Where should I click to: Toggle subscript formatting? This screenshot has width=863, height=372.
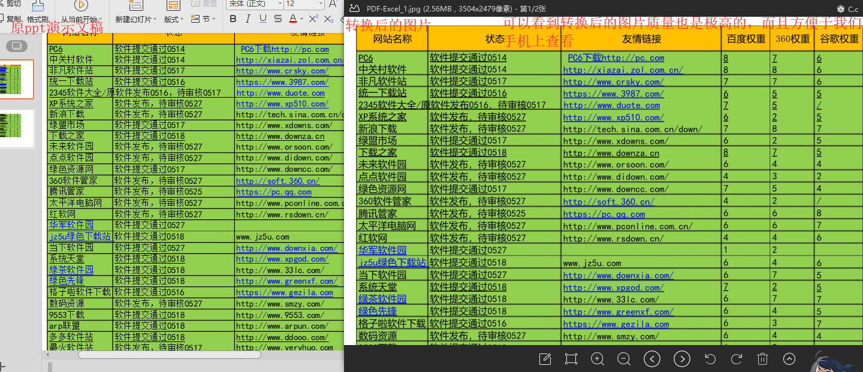328,19
